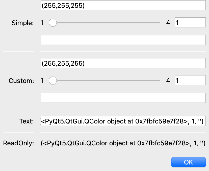
Task: Click the Custom slider handle
Action: click(x=53, y=81)
